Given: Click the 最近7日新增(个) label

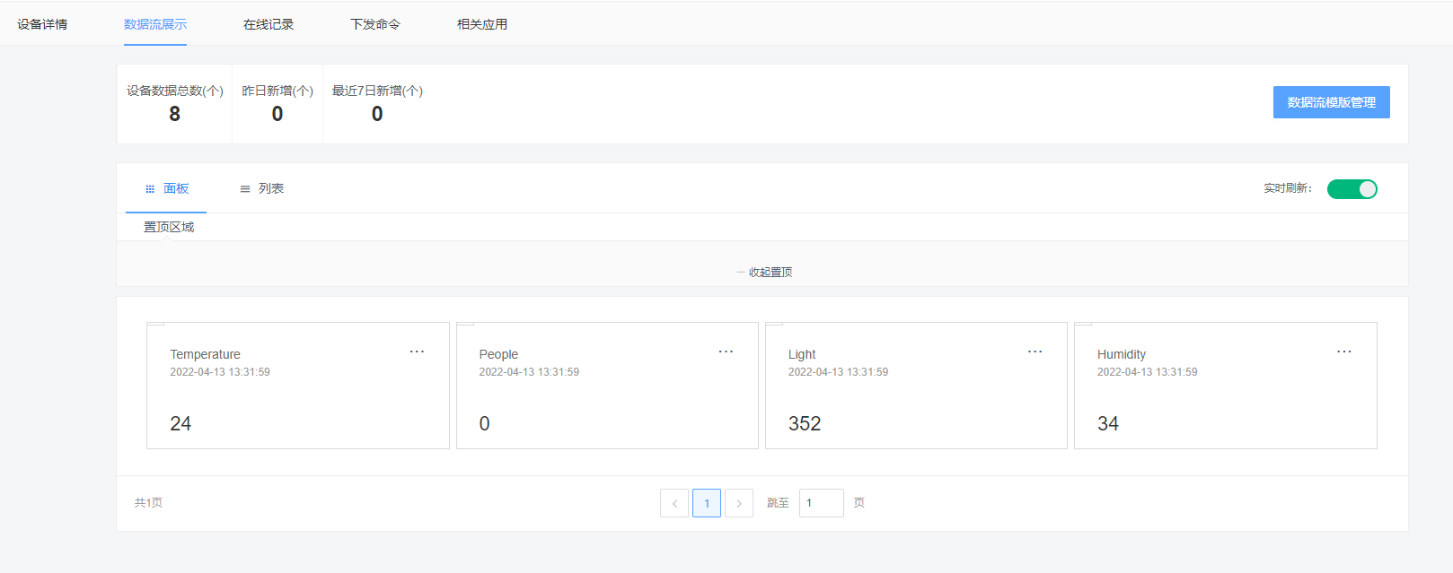Looking at the screenshot, I should pyautogui.click(x=377, y=91).
